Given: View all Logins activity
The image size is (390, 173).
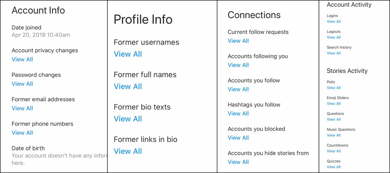Looking at the screenshot, I should [x=334, y=22].
